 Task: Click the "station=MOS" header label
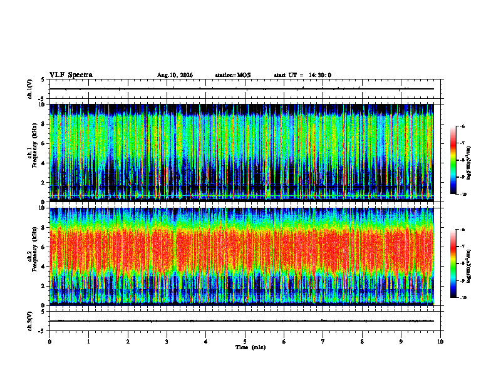point(233,75)
